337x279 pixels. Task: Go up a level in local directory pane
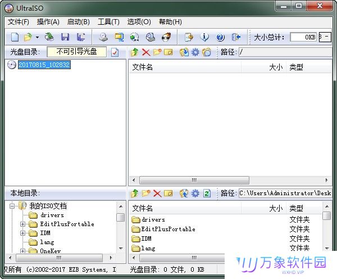(x=135, y=193)
